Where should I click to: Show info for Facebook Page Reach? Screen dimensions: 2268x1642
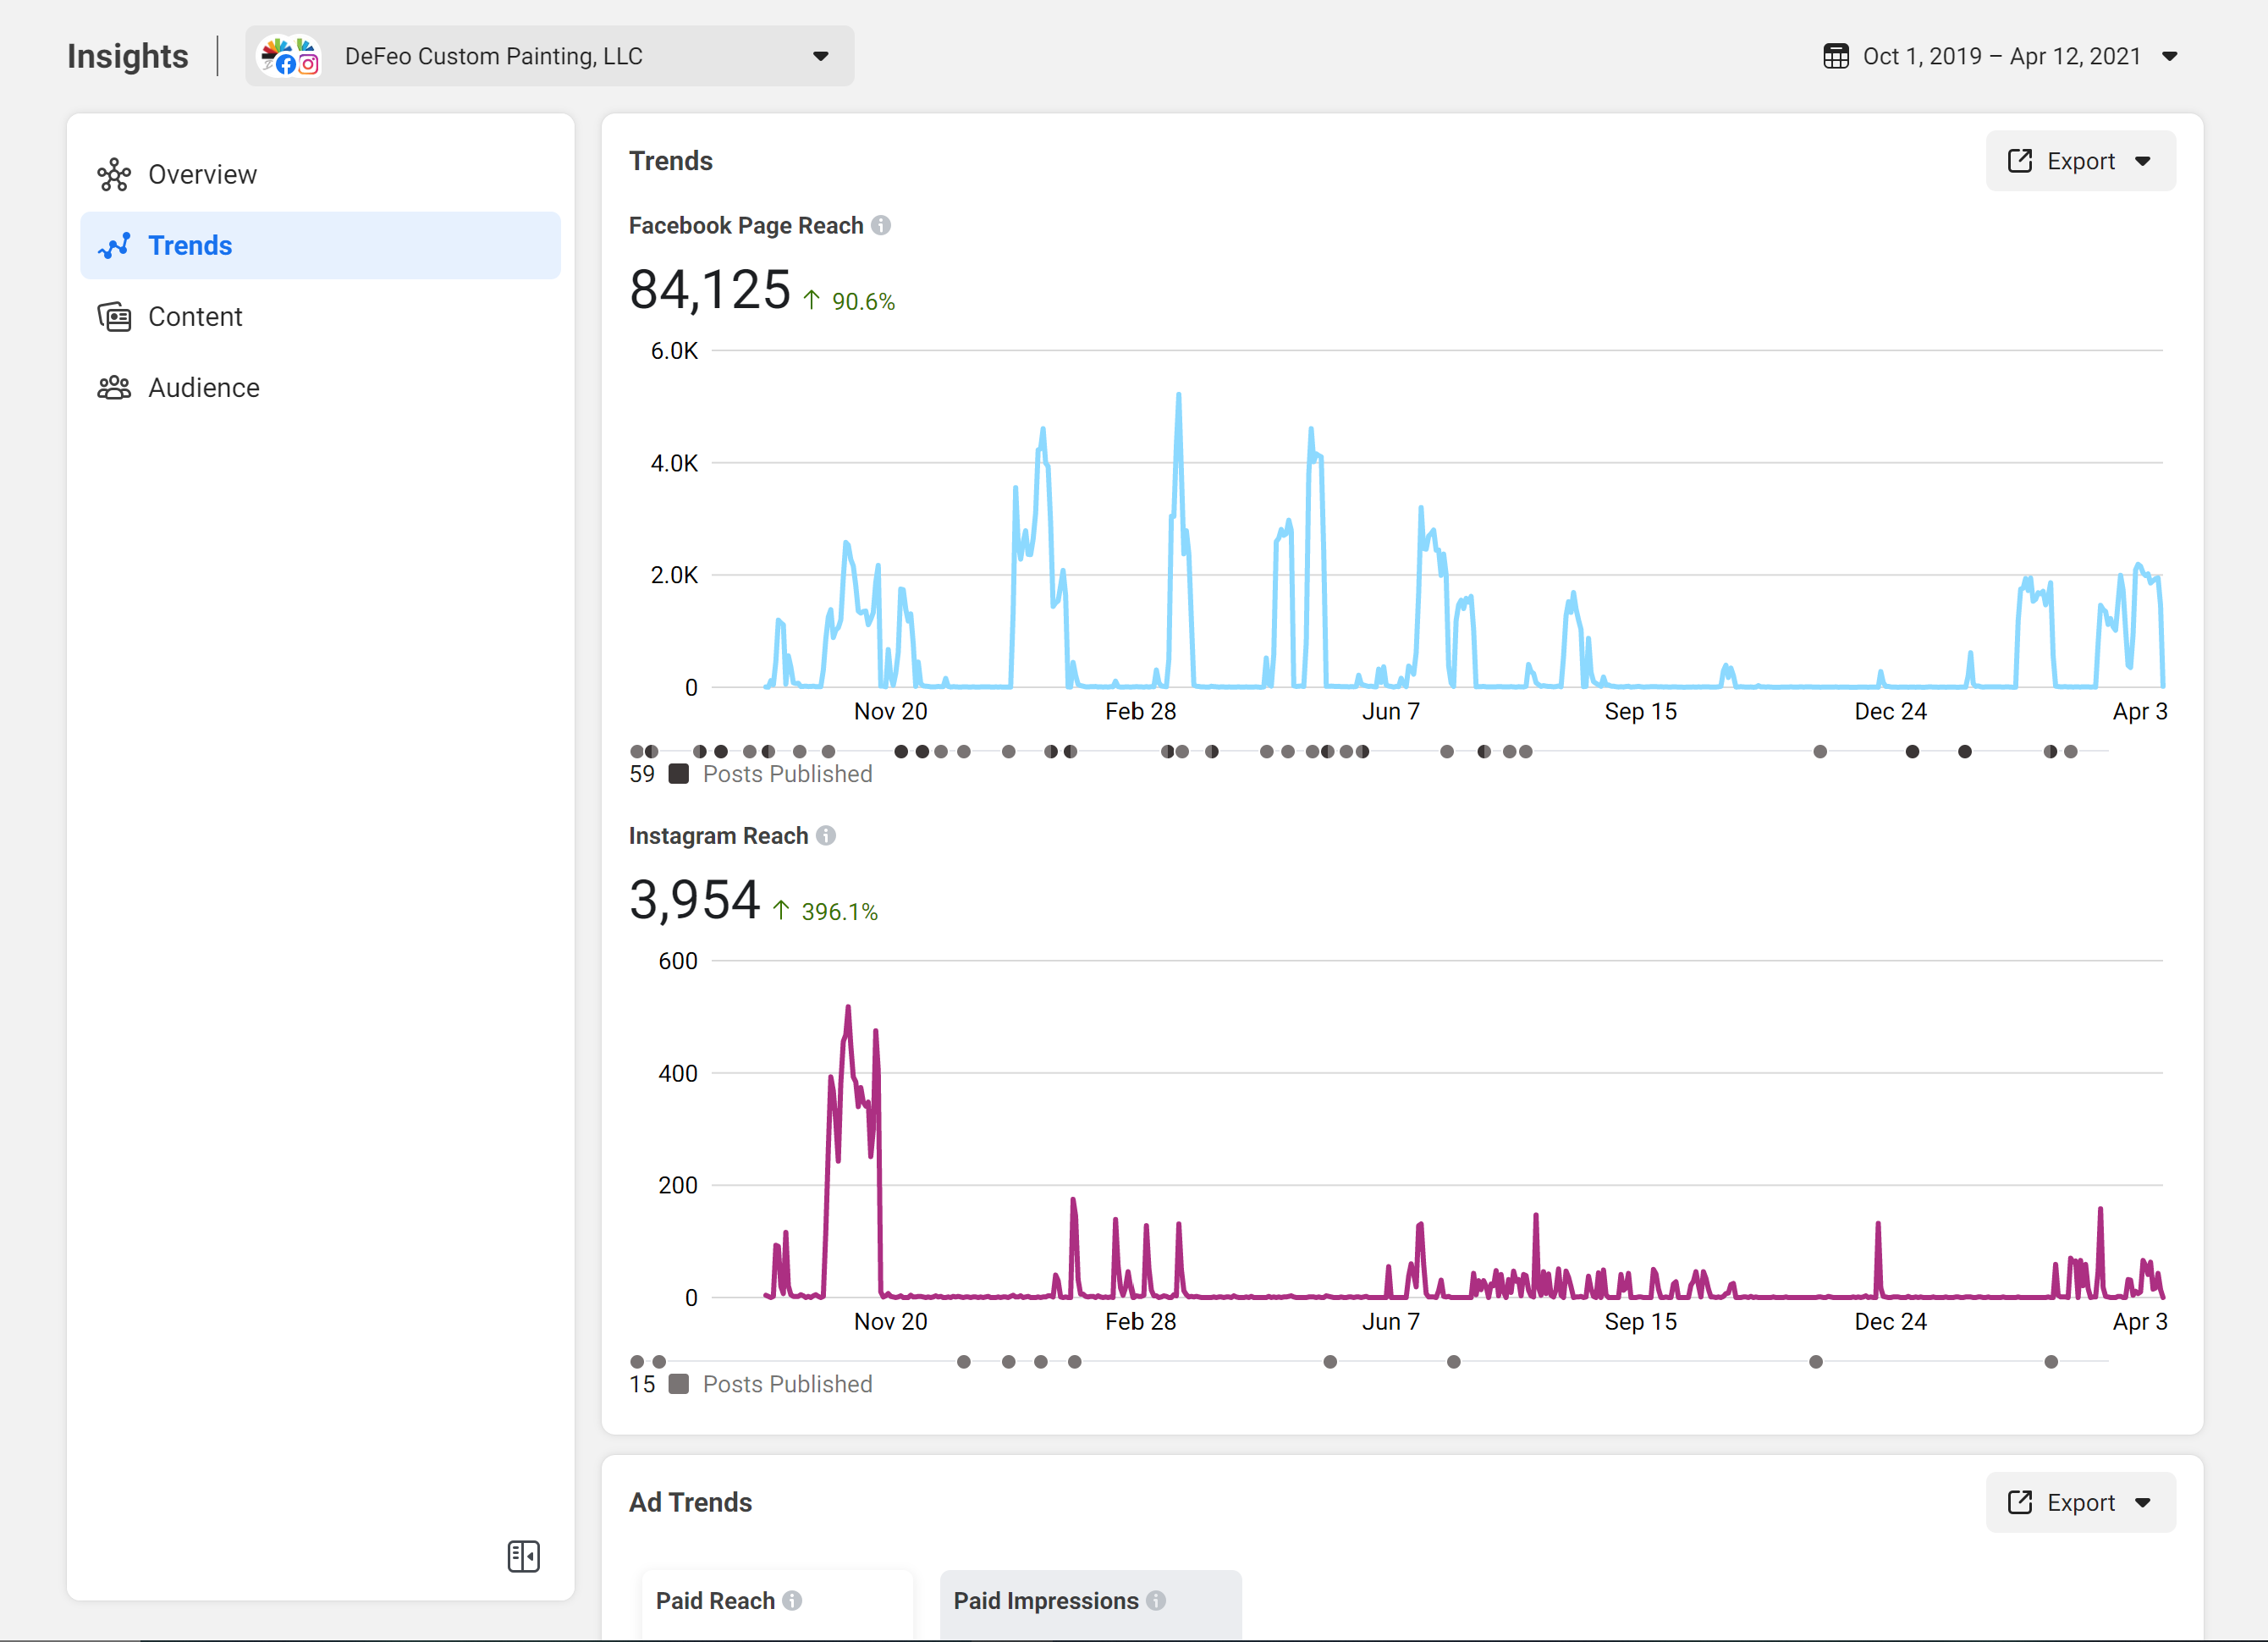(x=881, y=226)
